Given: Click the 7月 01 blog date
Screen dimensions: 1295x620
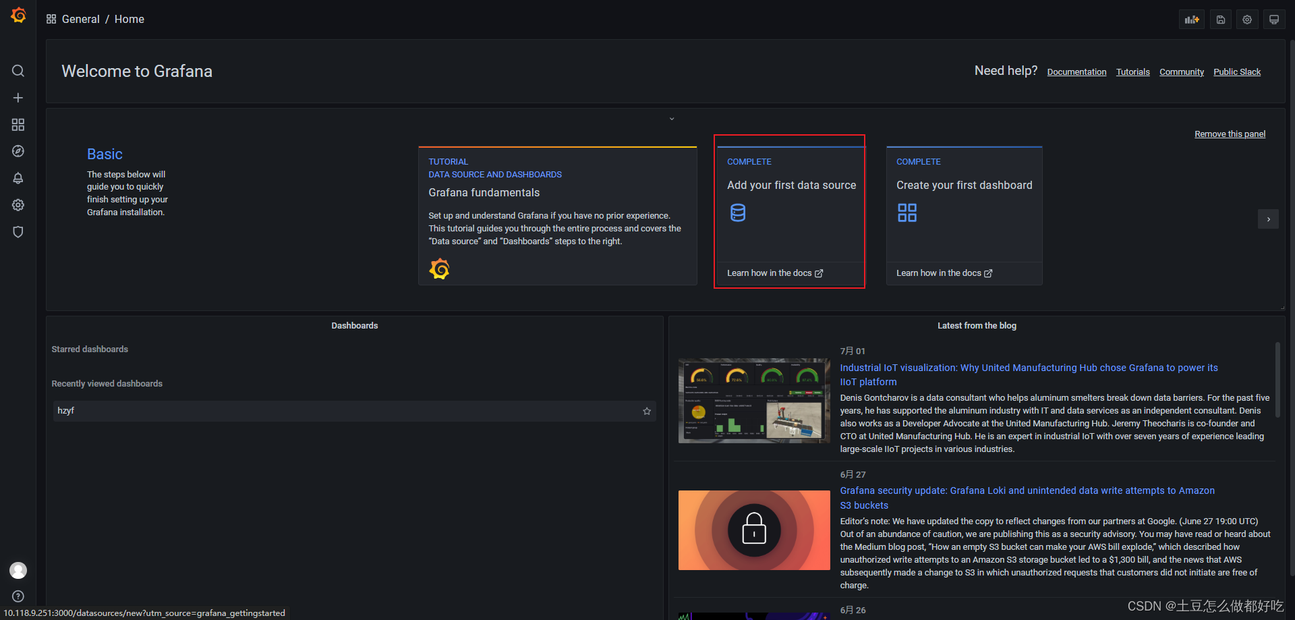Looking at the screenshot, I should click(x=853, y=351).
